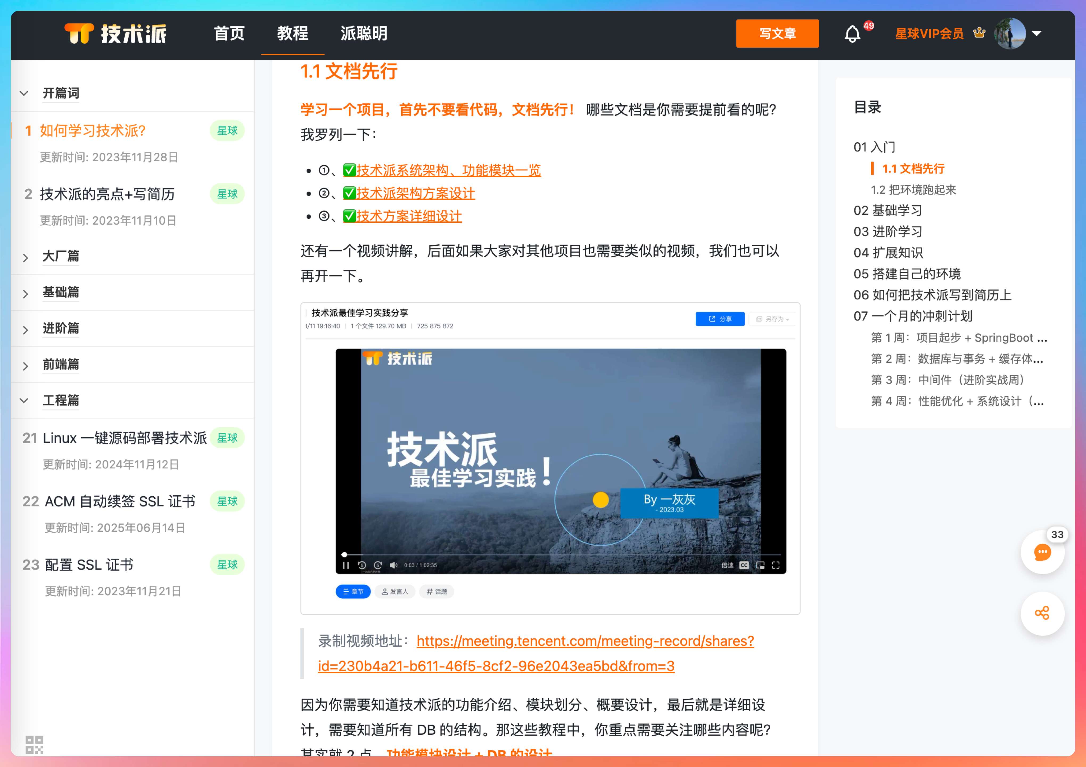Toggle picture-in-picture in the video player
The height and width of the screenshot is (767, 1086).
tap(760, 565)
